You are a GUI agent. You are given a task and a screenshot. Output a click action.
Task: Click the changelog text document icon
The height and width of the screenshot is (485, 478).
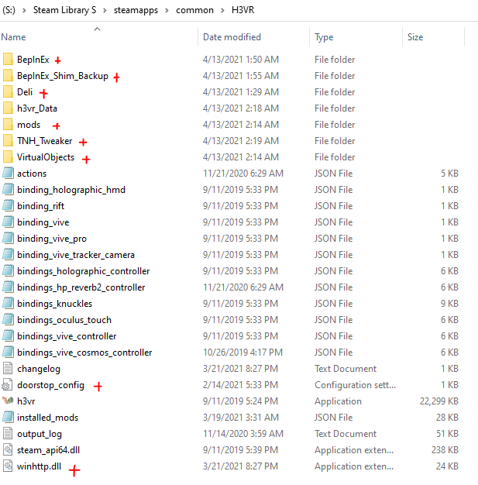click(x=8, y=368)
